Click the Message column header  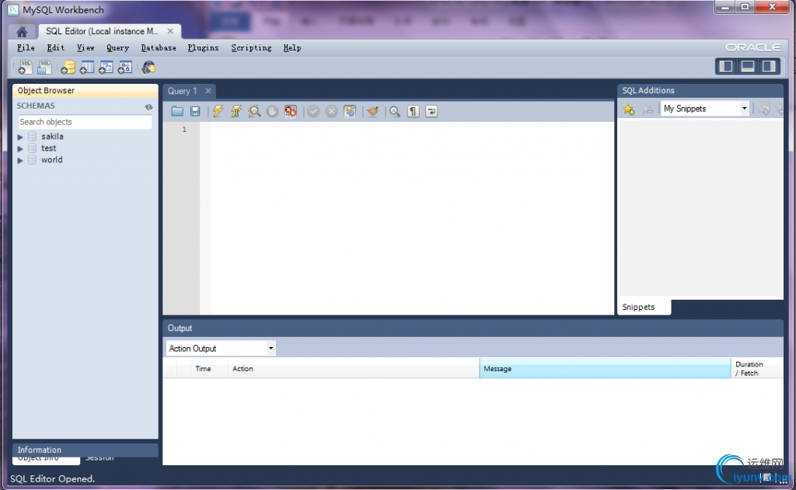(x=605, y=369)
